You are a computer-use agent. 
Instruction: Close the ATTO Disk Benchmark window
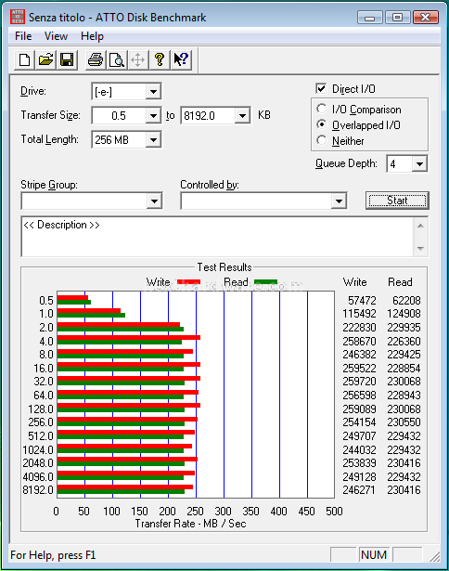(x=426, y=17)
